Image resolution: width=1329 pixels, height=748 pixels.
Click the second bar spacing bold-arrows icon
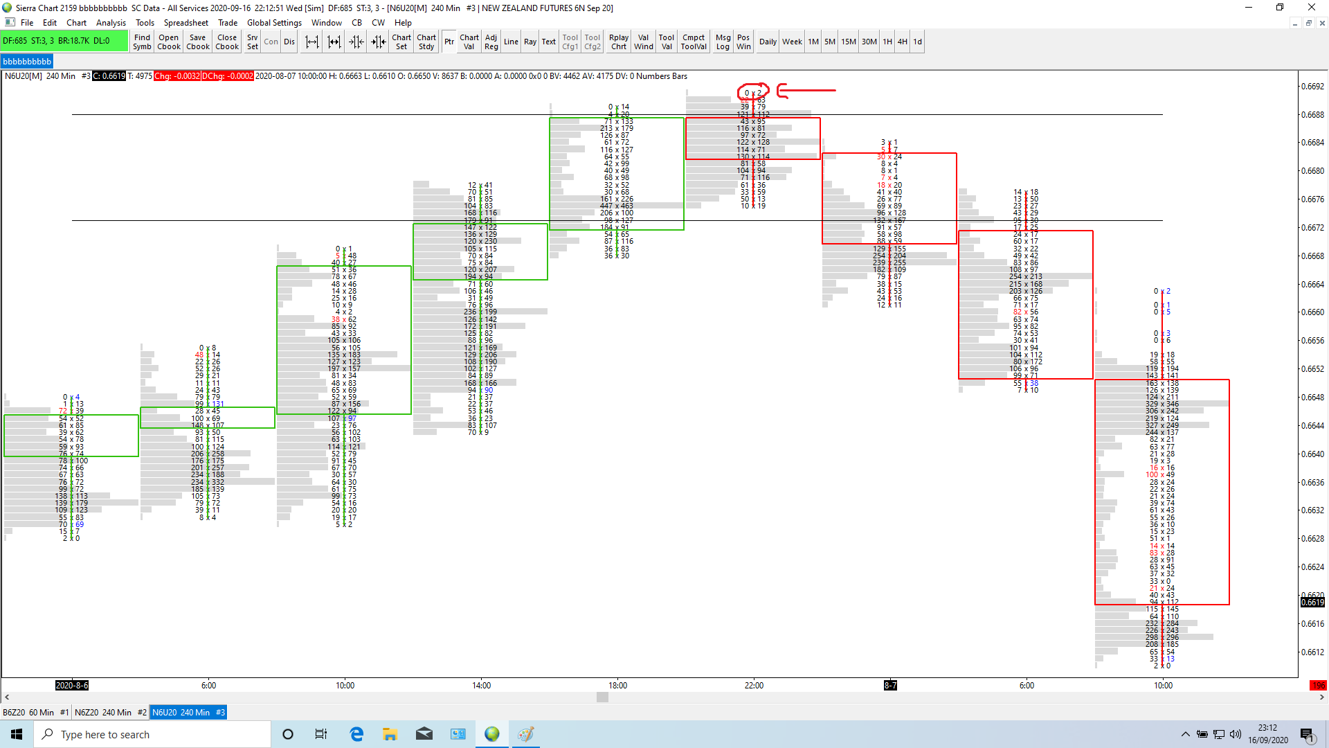(334, 42)
